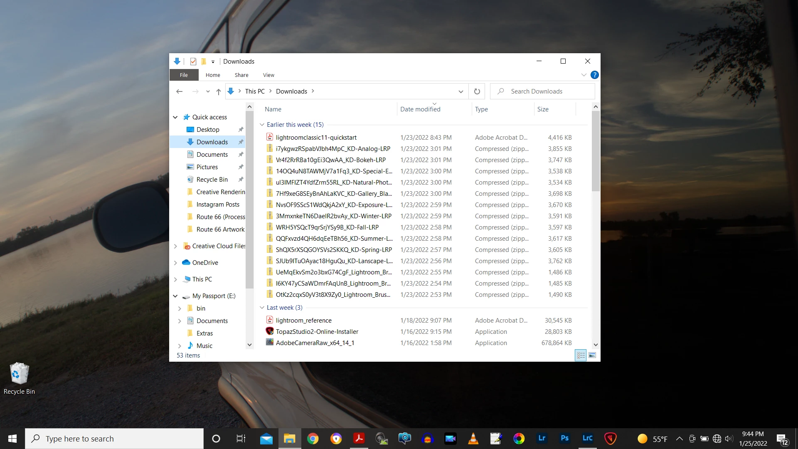This screenshot has width=798, height=449.
Task: Switch to Details view layout toggle
Action: tap(581, 355)
